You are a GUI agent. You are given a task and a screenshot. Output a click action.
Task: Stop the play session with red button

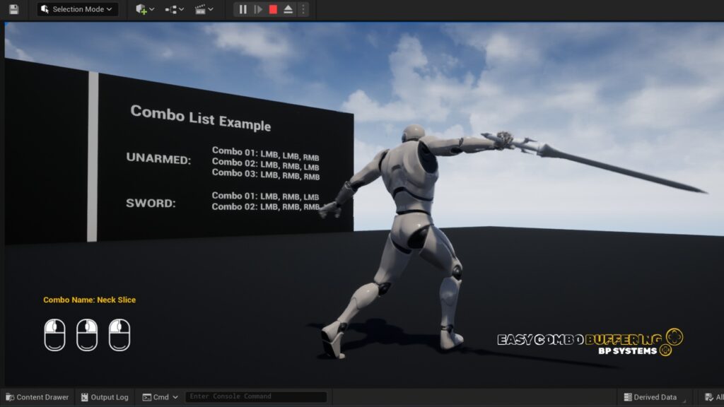(273, 9)
